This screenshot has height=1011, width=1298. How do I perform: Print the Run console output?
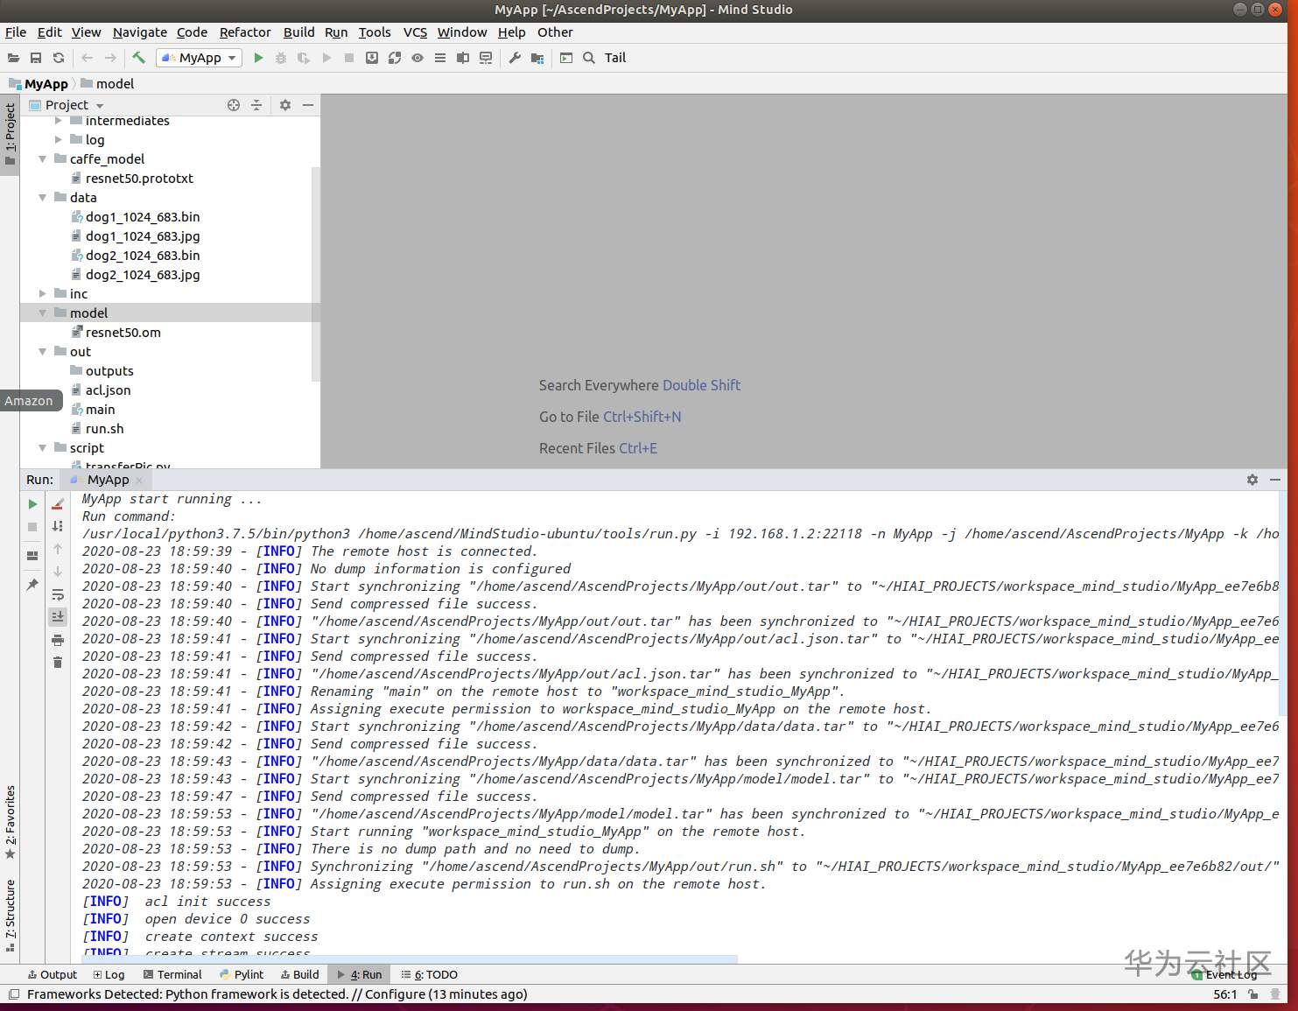58,640
